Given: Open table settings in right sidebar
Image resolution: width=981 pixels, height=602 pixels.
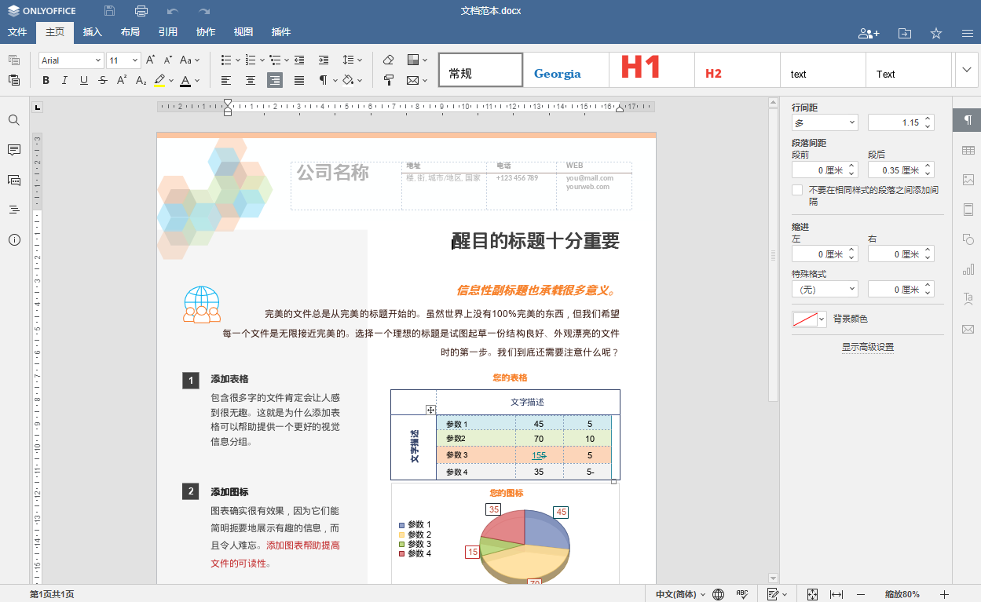Looking at the screenshot, I should click(x=968, y=150).
